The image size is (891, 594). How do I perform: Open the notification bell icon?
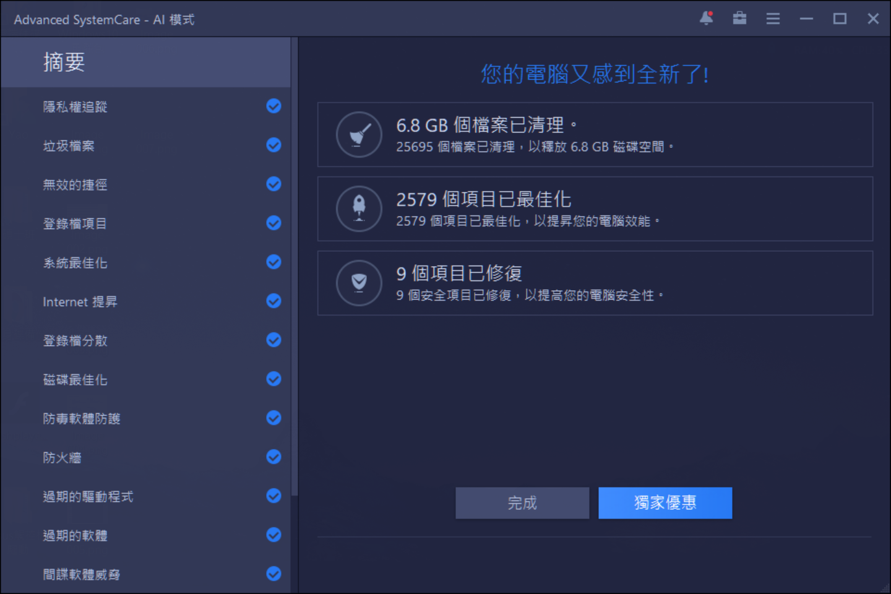[x=706, y=19]
